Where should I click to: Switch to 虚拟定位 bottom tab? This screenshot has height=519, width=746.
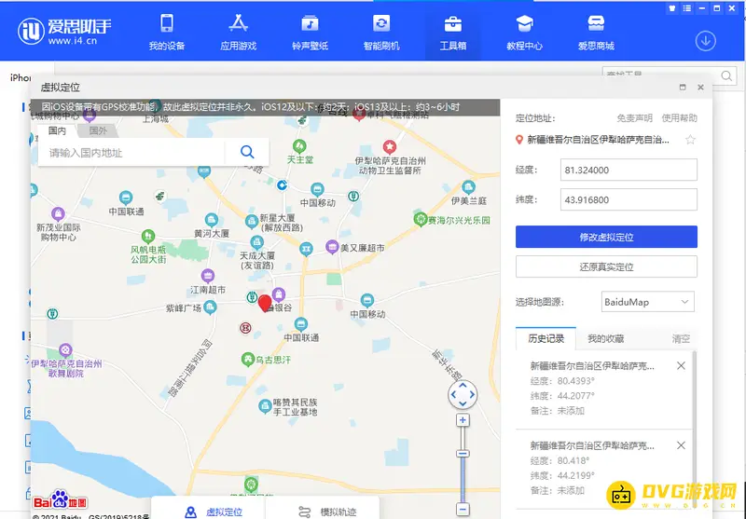click(214, 512)
